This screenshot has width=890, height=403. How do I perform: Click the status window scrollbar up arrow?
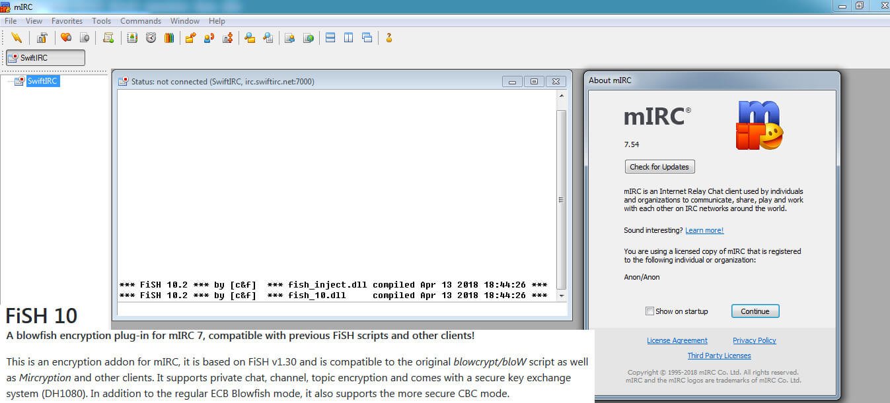(x=562, y=96)
